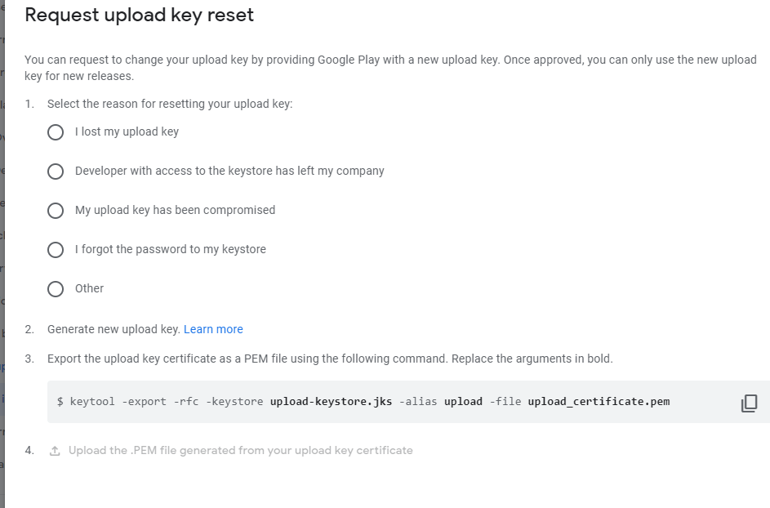Image resolution: width=770 pixels, height=508 pixels.
Task: Click the 'Generate new upload key.' step text
Action: 114,329
